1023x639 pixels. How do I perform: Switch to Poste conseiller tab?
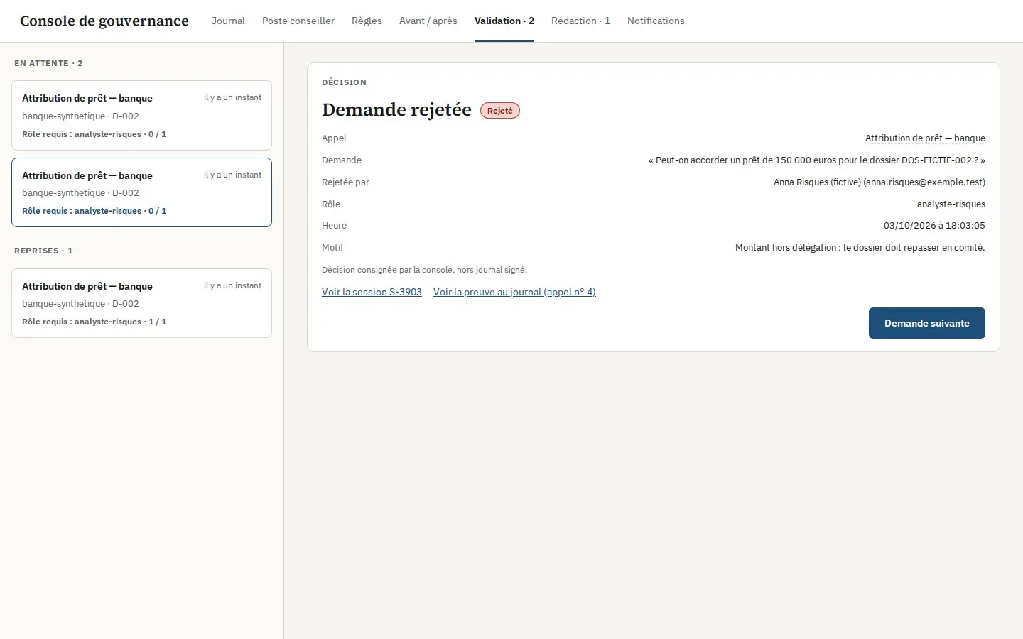(x=298, y=21)
